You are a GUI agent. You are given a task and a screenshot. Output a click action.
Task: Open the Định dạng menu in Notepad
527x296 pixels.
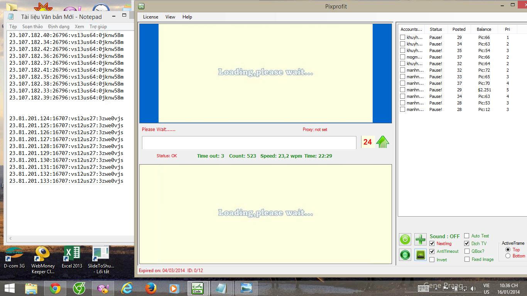(x=59, y=27)
